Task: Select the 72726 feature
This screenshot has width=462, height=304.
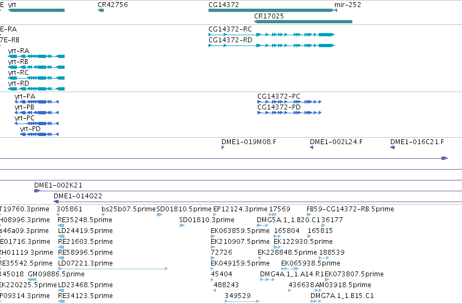Action: point(213,258)
